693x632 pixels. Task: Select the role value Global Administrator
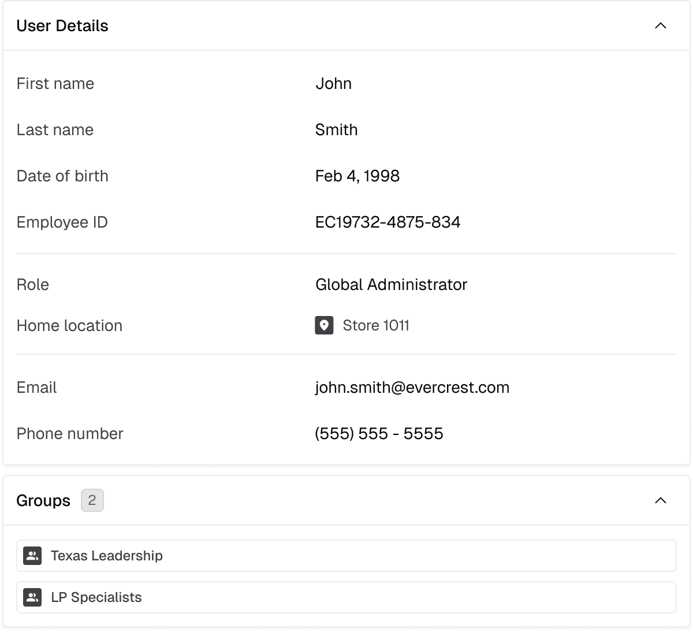[x=391, y=285]
